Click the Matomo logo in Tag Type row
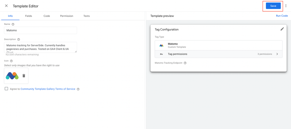 (x=161, y=45)
